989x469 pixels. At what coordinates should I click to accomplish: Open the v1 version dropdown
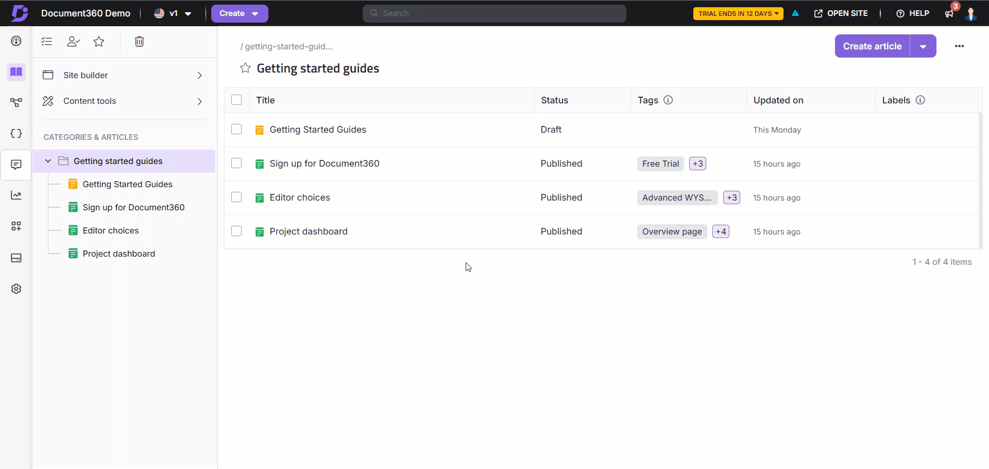coord(173,14)
